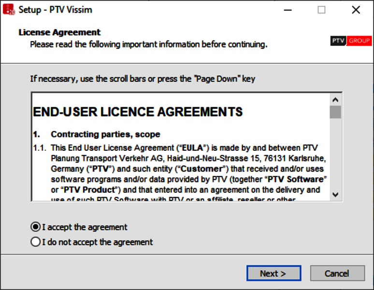Cancel the PTV Vissim setup

tap(337, 273)
